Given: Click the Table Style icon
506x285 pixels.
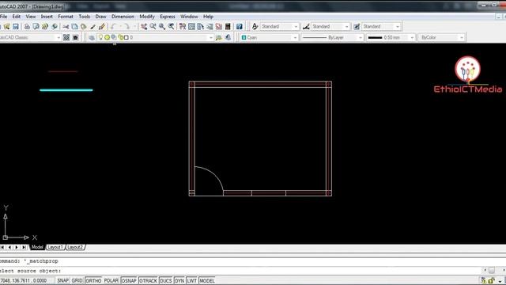Looking at the screenshot, I should coord(357,26).
